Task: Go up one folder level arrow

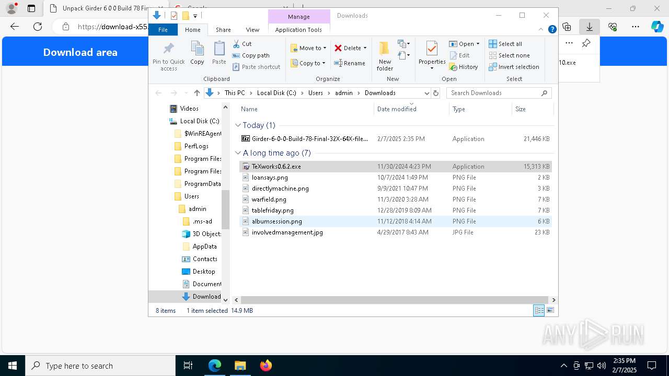Action: tap(197, 93)
